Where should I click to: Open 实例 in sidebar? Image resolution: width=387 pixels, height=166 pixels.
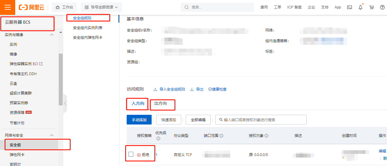(13, 45)
